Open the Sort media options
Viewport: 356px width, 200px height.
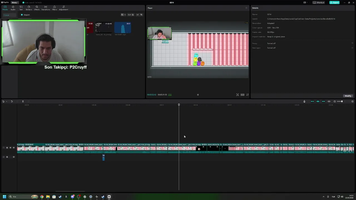pos(131,15)
